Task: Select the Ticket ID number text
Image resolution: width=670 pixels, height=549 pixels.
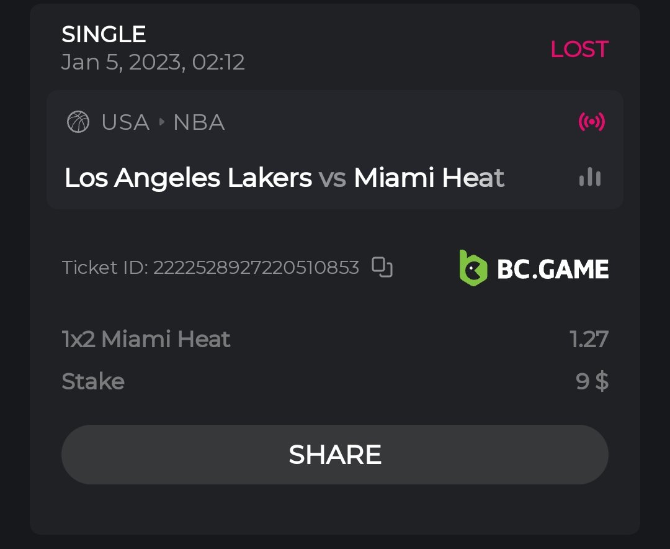Action: click(x=256, y=268)
